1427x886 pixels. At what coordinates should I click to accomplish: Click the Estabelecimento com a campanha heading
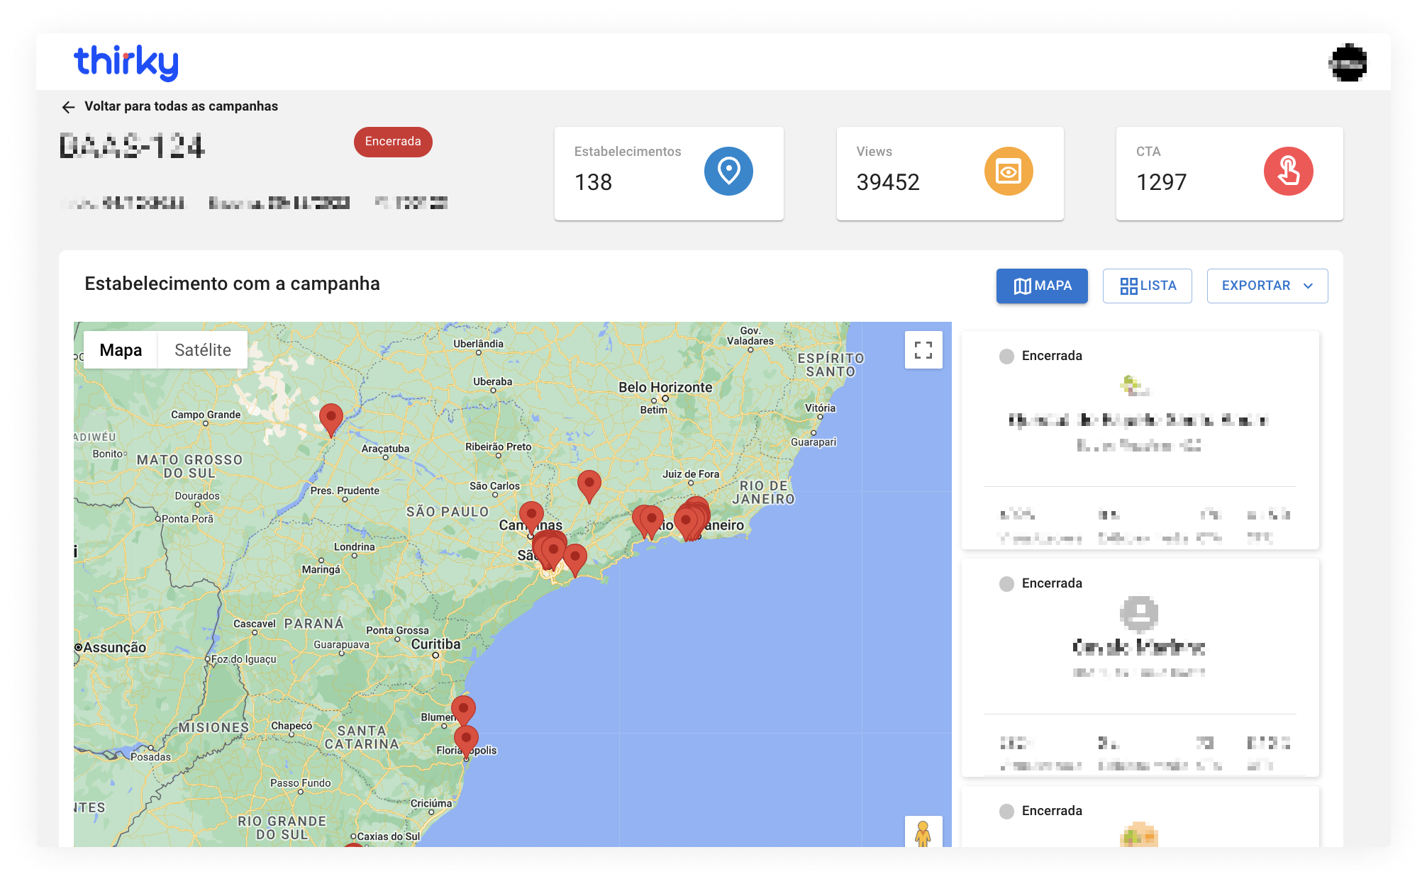(232, 284)
